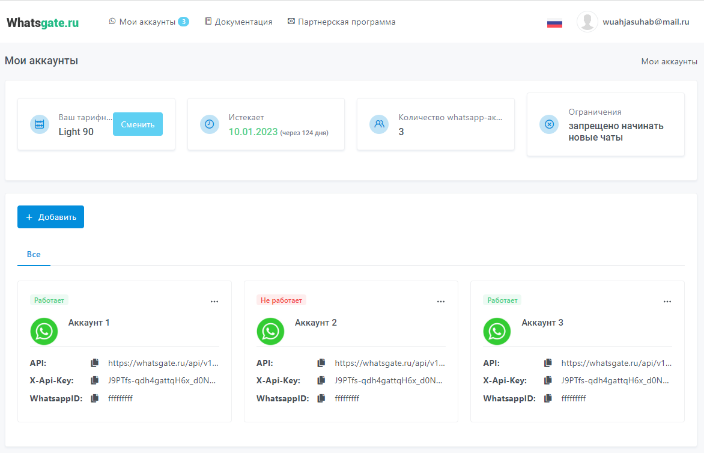Copy the API URL for Аккаунт 1

[x=94, y=363]
